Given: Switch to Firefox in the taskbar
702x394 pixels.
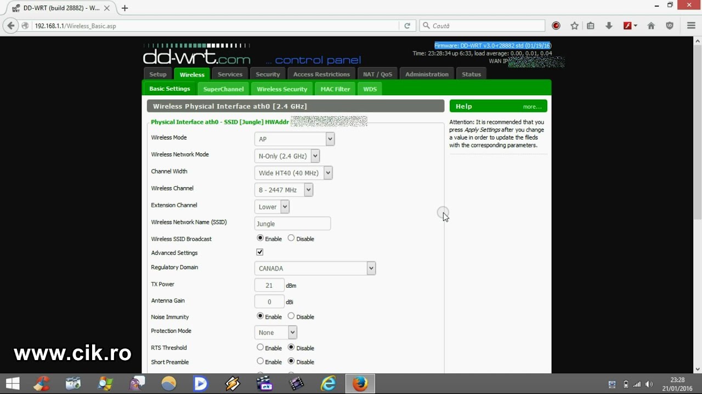Looking at the screenshot, I should (x=360, y=384).
